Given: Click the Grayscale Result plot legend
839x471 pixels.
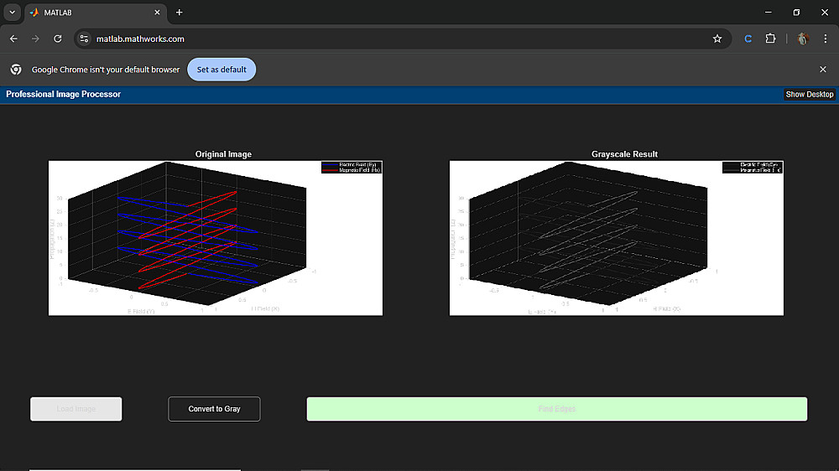Looking at the screenshot, I should [x=753, y=168].
